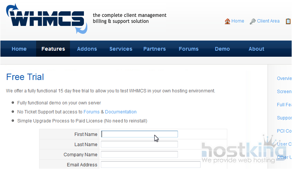
Task: Select the Company Name text box
Action: coord(139,154)
